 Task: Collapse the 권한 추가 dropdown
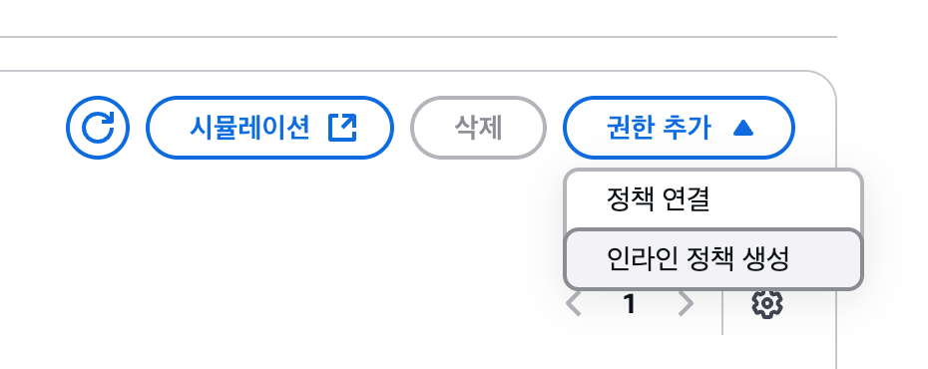click(x=679, y=128)
